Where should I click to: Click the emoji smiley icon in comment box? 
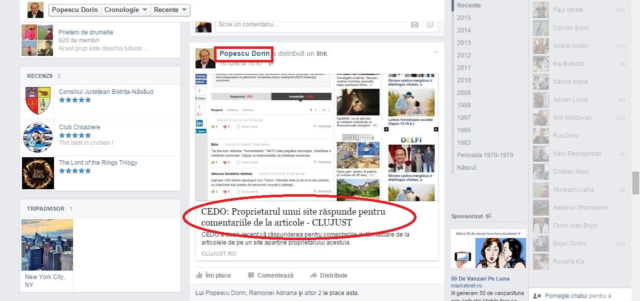click(x=429, y=24)
